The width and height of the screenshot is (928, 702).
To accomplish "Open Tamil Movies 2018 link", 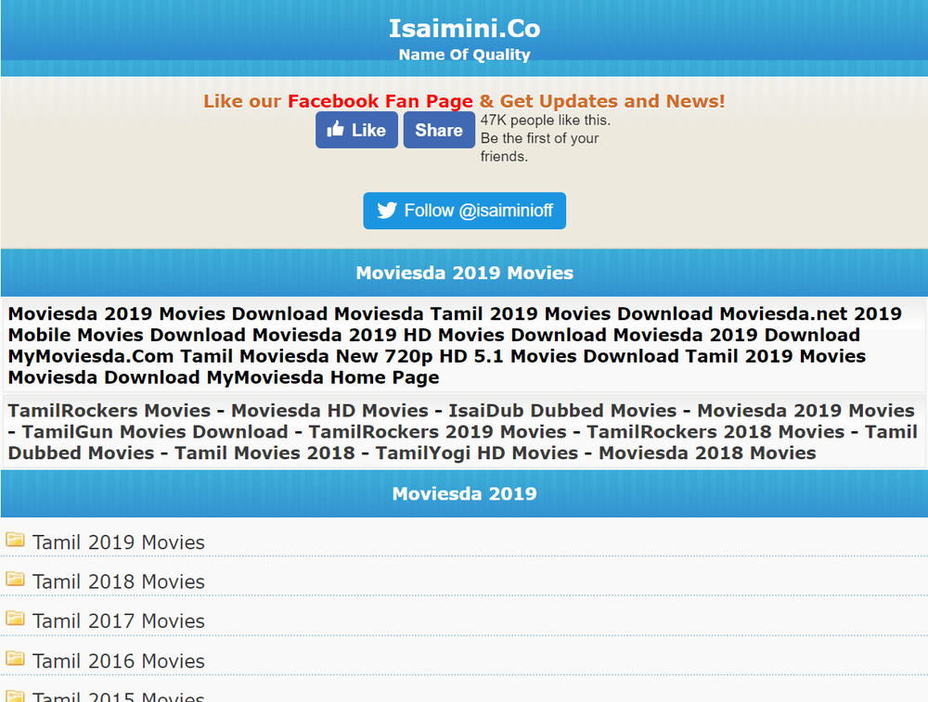I will (264, 453).
